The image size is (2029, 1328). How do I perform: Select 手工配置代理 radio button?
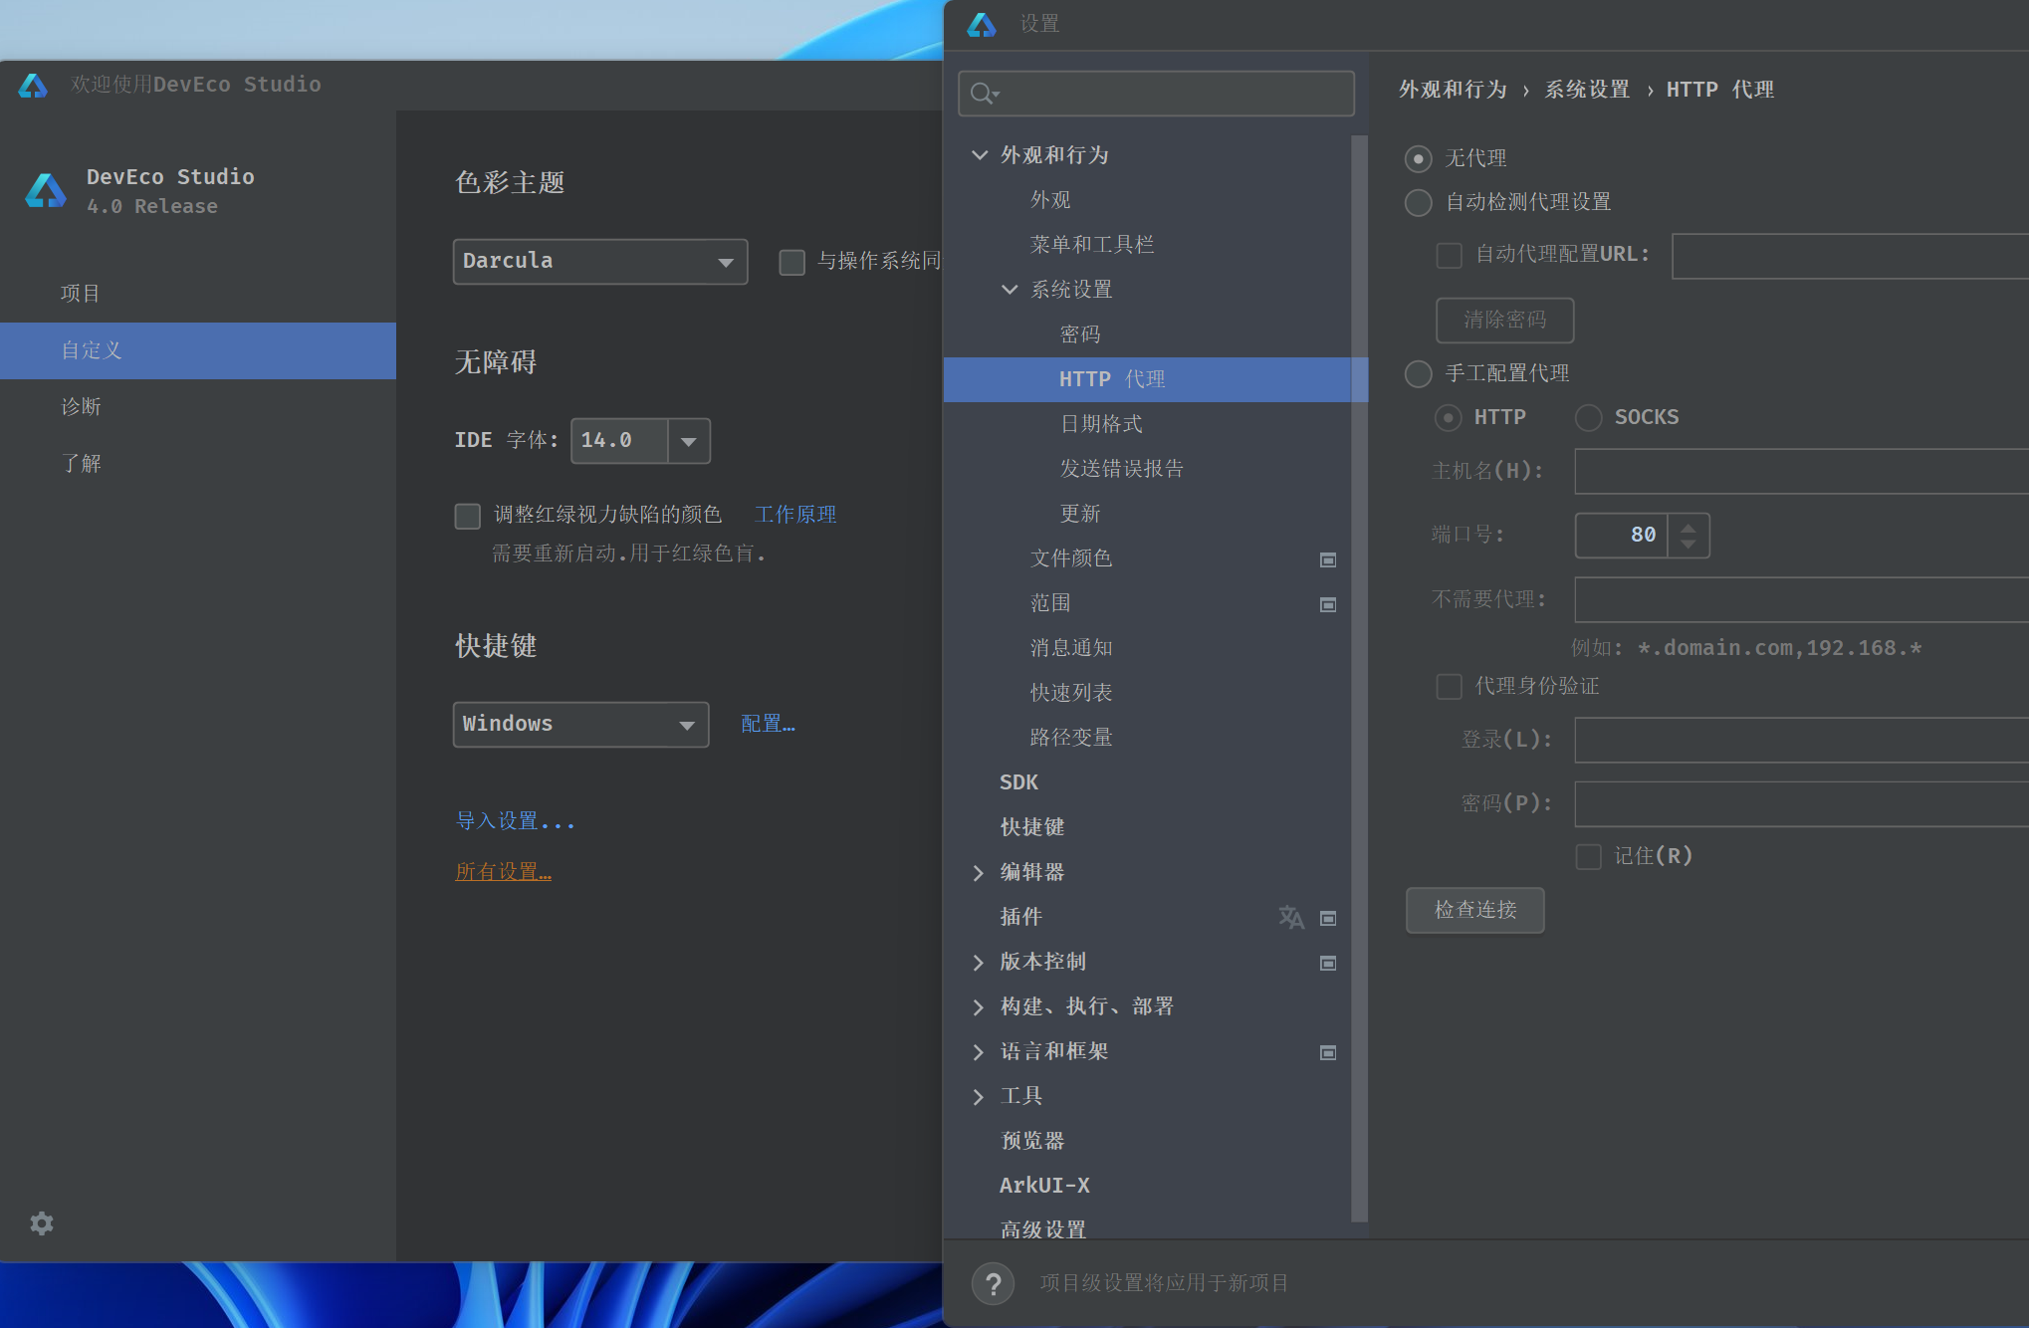1419,373
